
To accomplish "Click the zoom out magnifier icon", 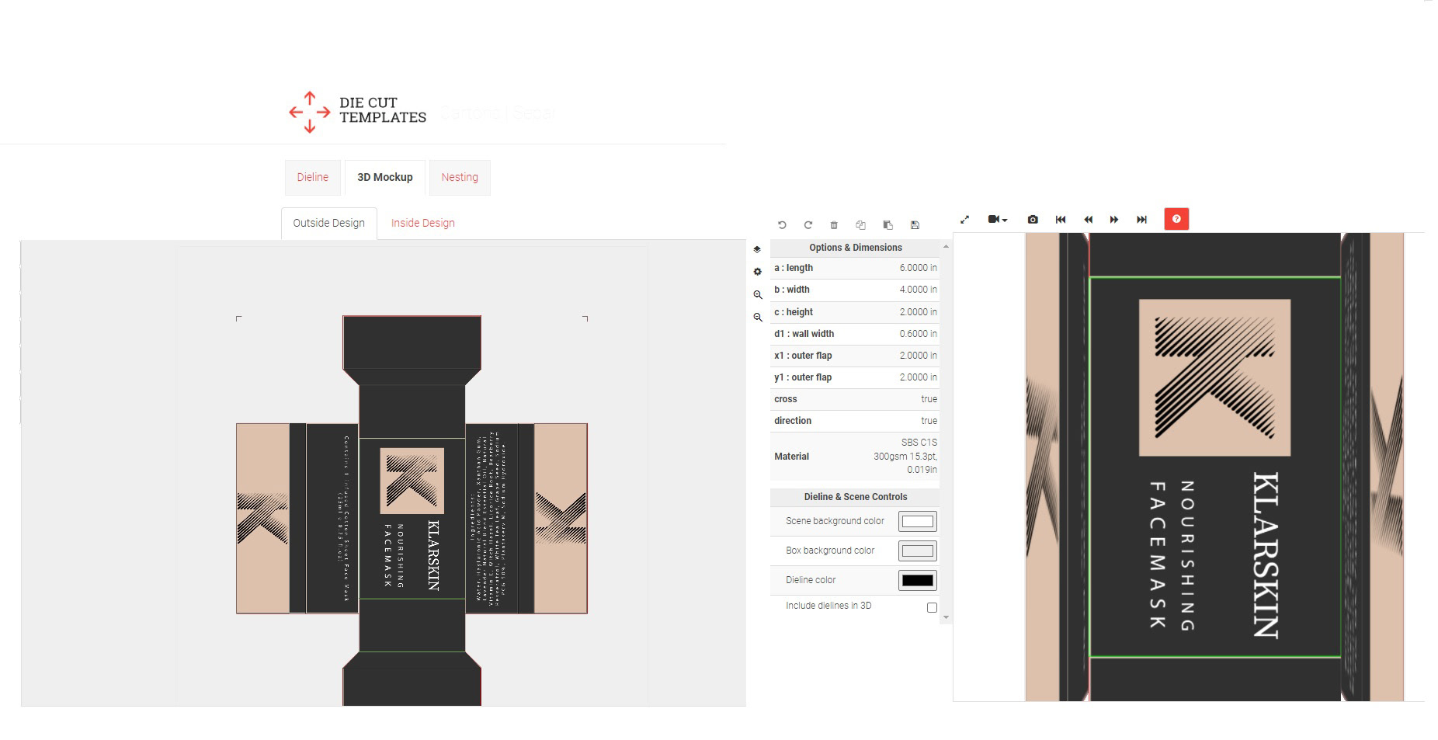I will tap(757, 317).
